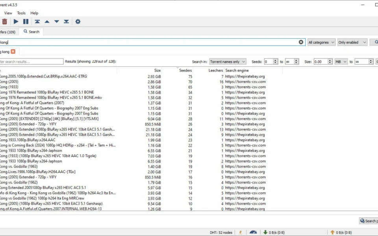The height and width of the screenshot is (236, 378).
Task: Select Kong.Lives.1986.1080p.BluRay.H264.AAC-[TGx] result
Action: click(x=38, y=172)
